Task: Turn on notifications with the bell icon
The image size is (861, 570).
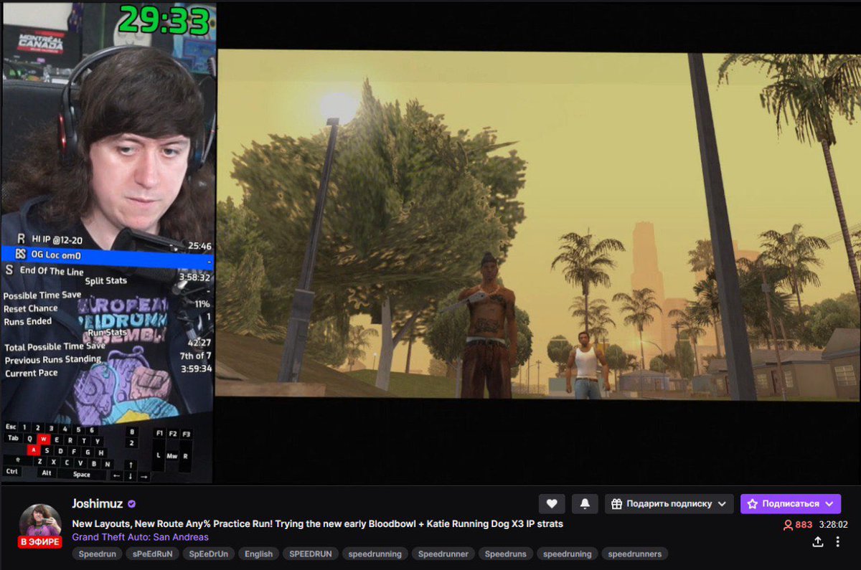Action: tap(585, 503)
